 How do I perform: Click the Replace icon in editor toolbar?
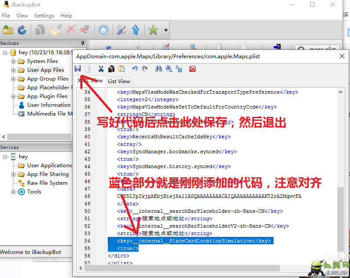(x=179, y=69)
